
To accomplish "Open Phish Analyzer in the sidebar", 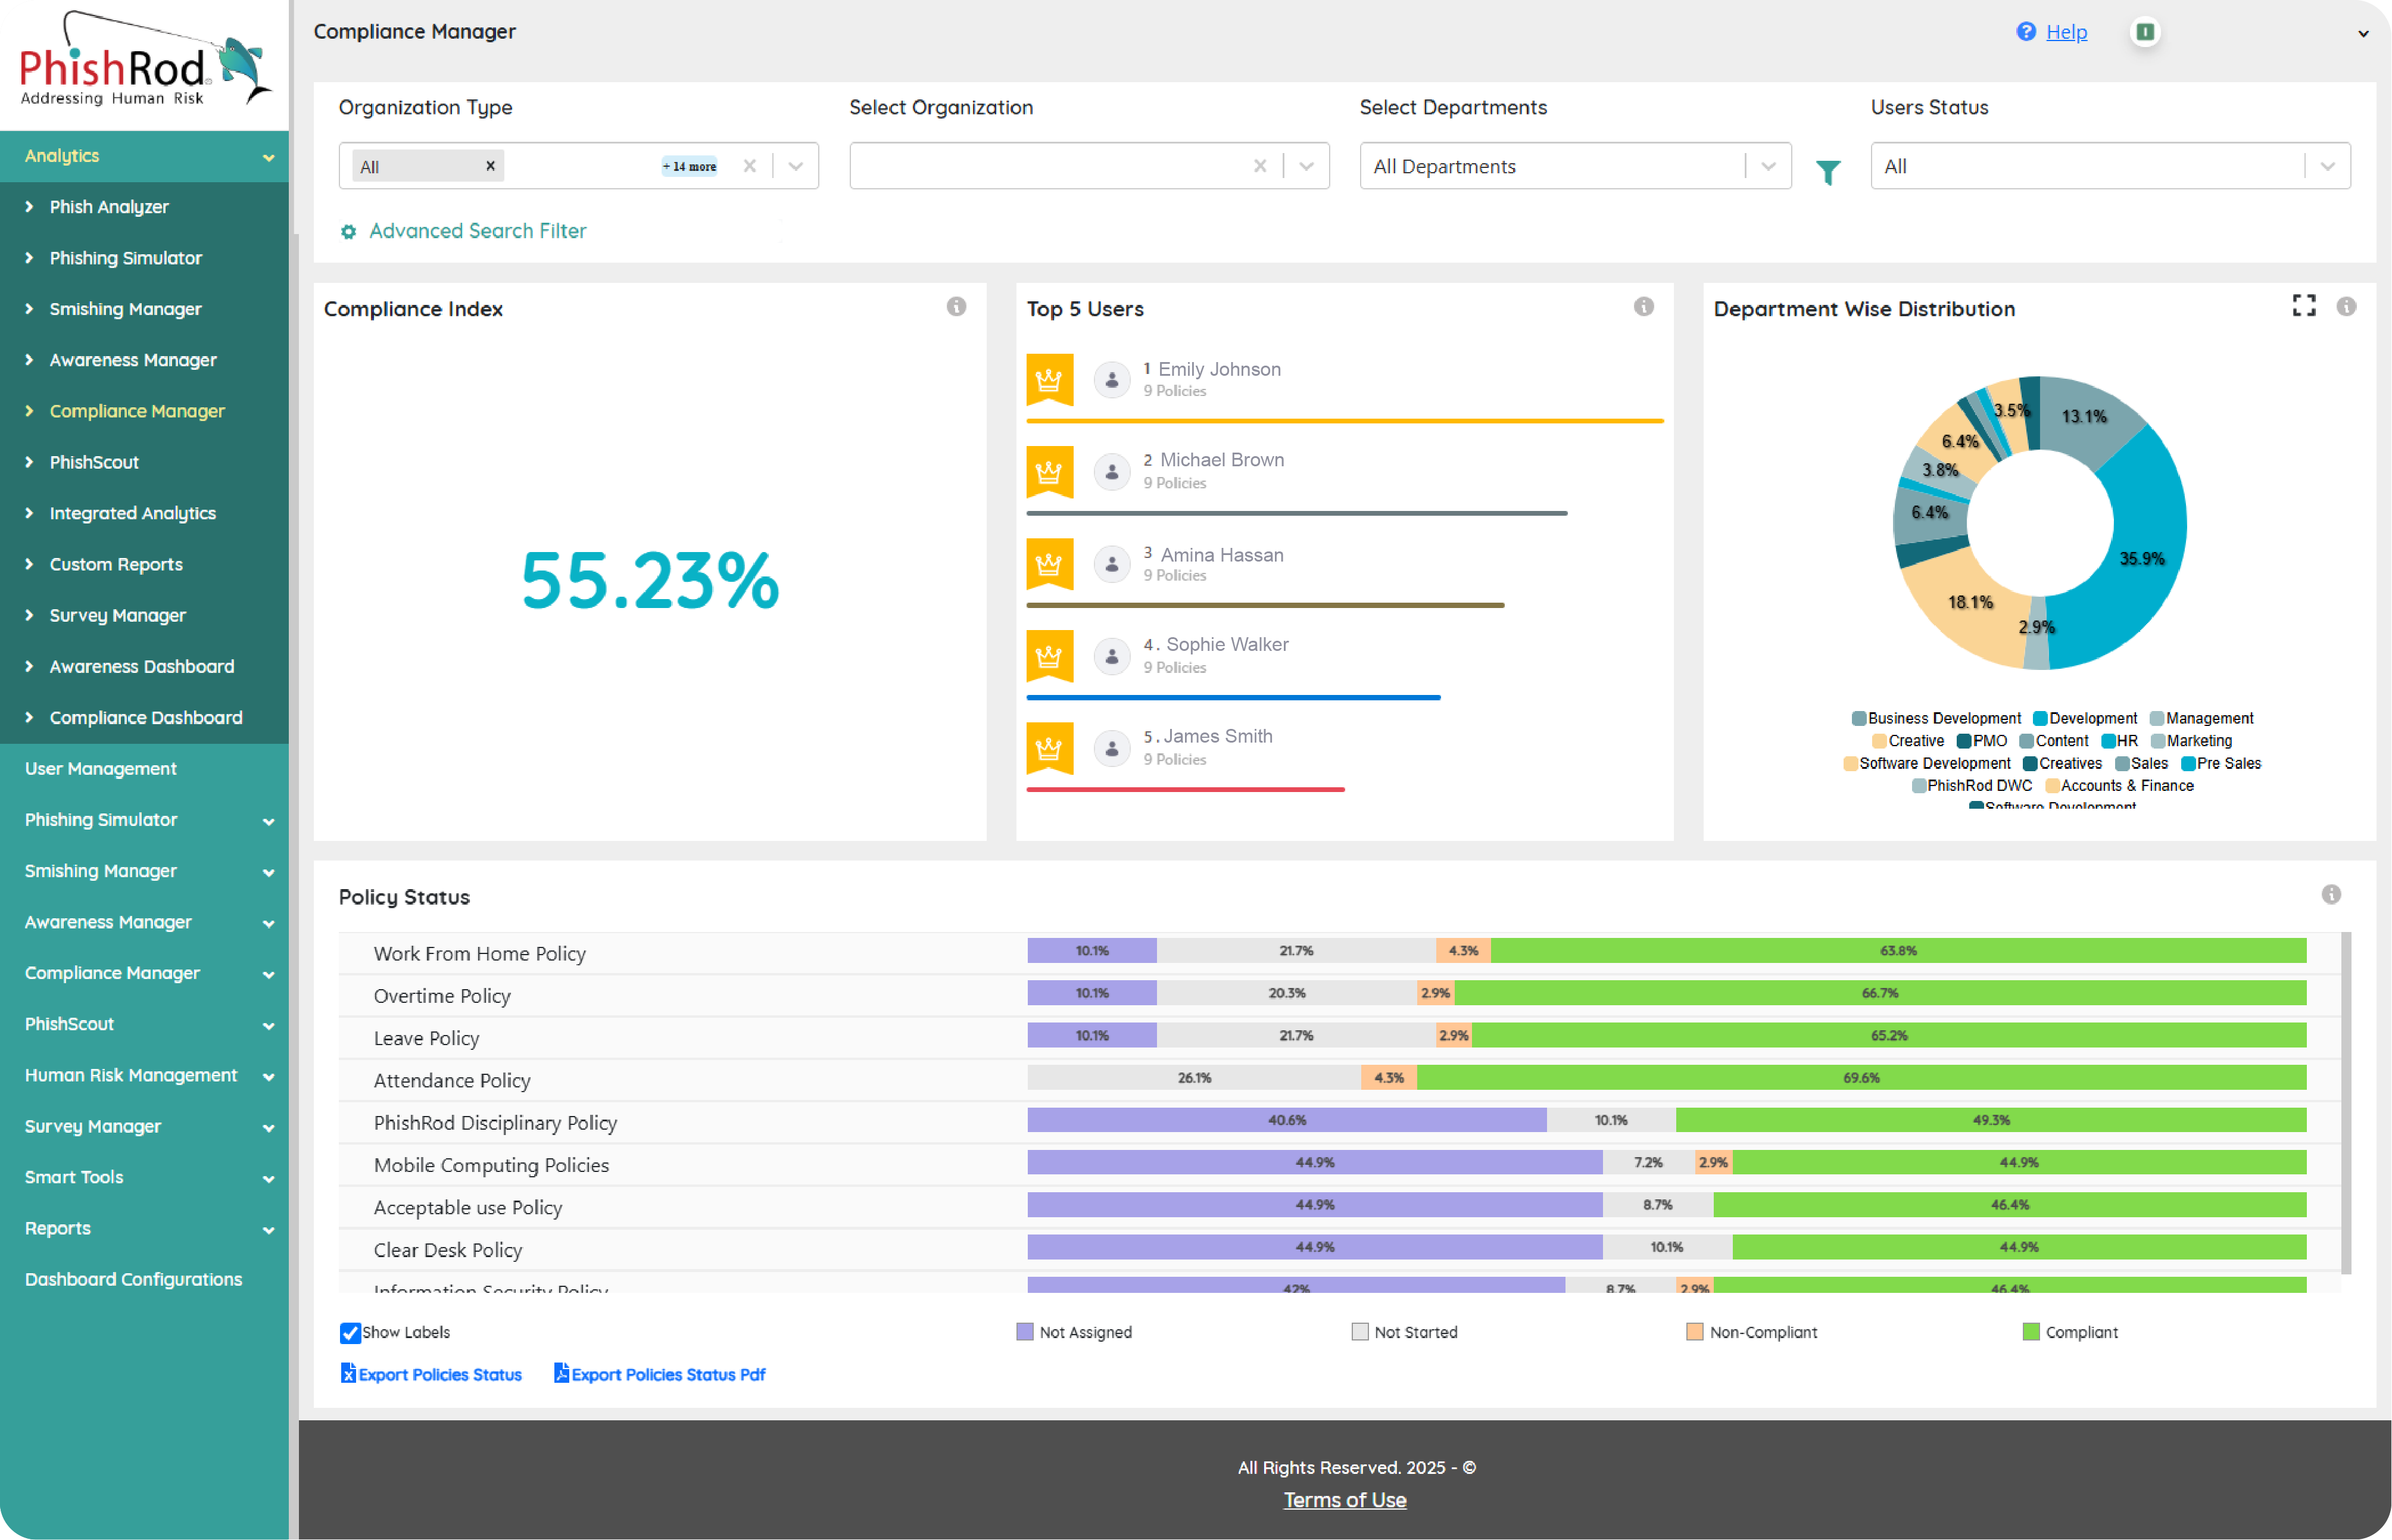I will pyautogui.click(x=109, y=207).
